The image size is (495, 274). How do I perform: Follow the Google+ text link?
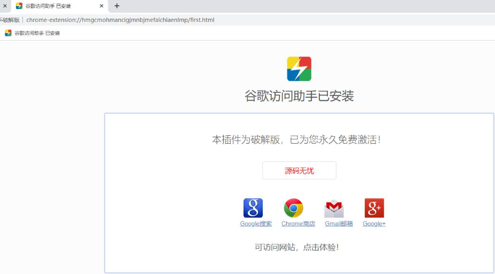coord(374,223)
